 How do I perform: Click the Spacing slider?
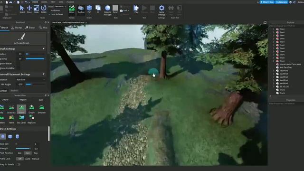point(35,59)
